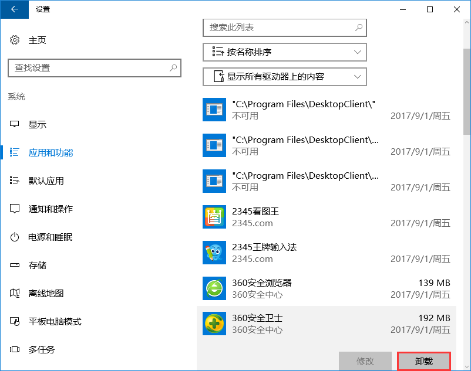Screen dimensions: 471x371
Task: Click the 2345王牌输入法 globe app icon
Action: coord(214,252)
